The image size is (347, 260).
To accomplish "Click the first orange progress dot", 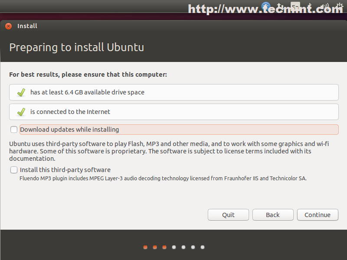I will tap(145, 247).
